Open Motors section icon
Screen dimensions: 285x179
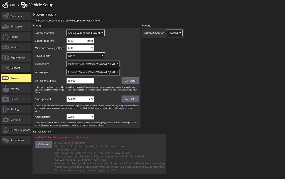point(6,89)
